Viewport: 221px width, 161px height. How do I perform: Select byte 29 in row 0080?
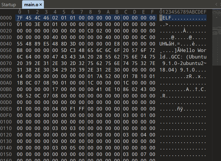[x=64, y=70]
